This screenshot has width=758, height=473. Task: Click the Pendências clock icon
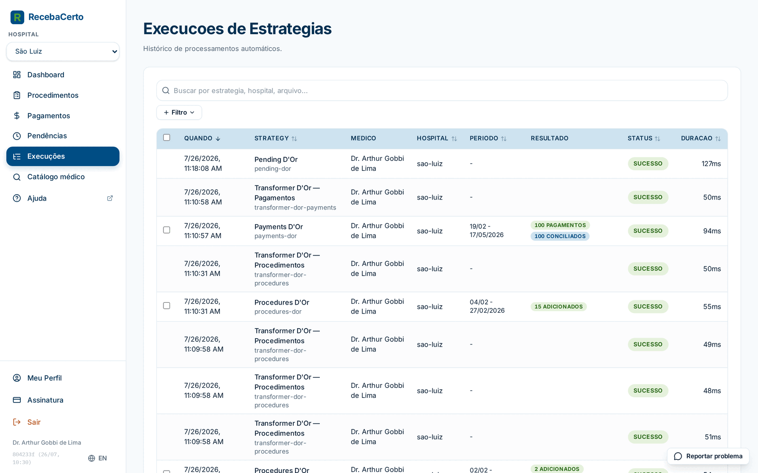click(17, 136)
